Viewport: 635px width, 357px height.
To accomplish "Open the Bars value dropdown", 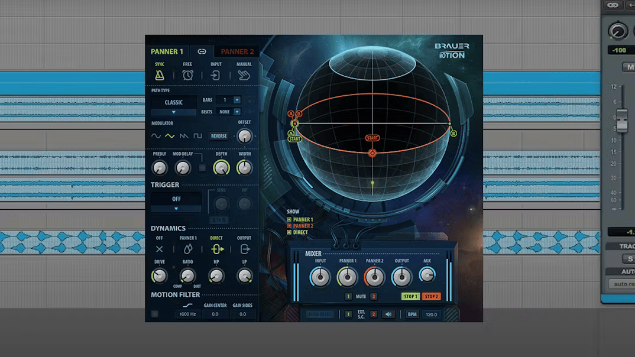I will [228, 100].
